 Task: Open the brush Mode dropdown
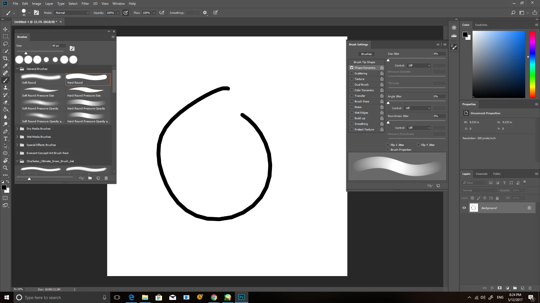coord(72,13)
